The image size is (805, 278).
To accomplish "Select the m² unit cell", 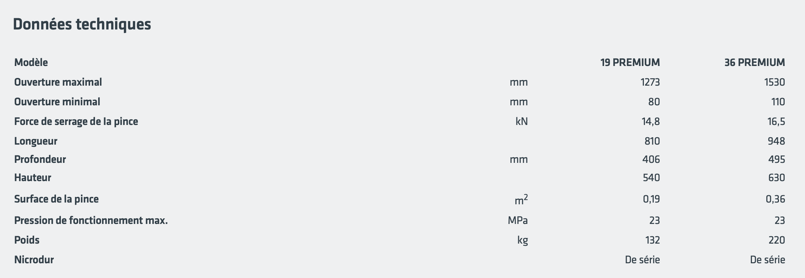I will [521, 200].
